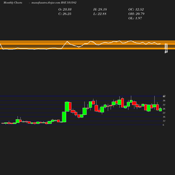
Task: Select the 'OL: 1.97' reading
Action: tap(135, 18)
